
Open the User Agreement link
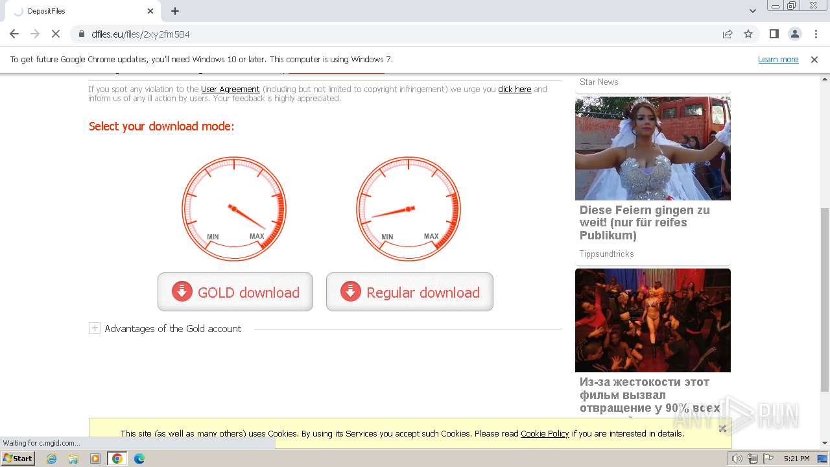coord(230,90)
